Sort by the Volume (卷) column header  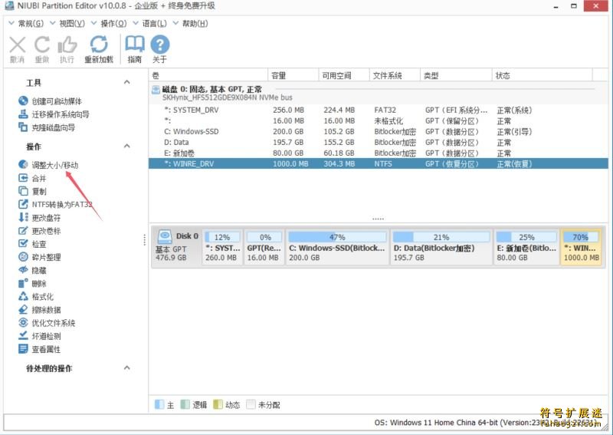(x=208, y=75)
